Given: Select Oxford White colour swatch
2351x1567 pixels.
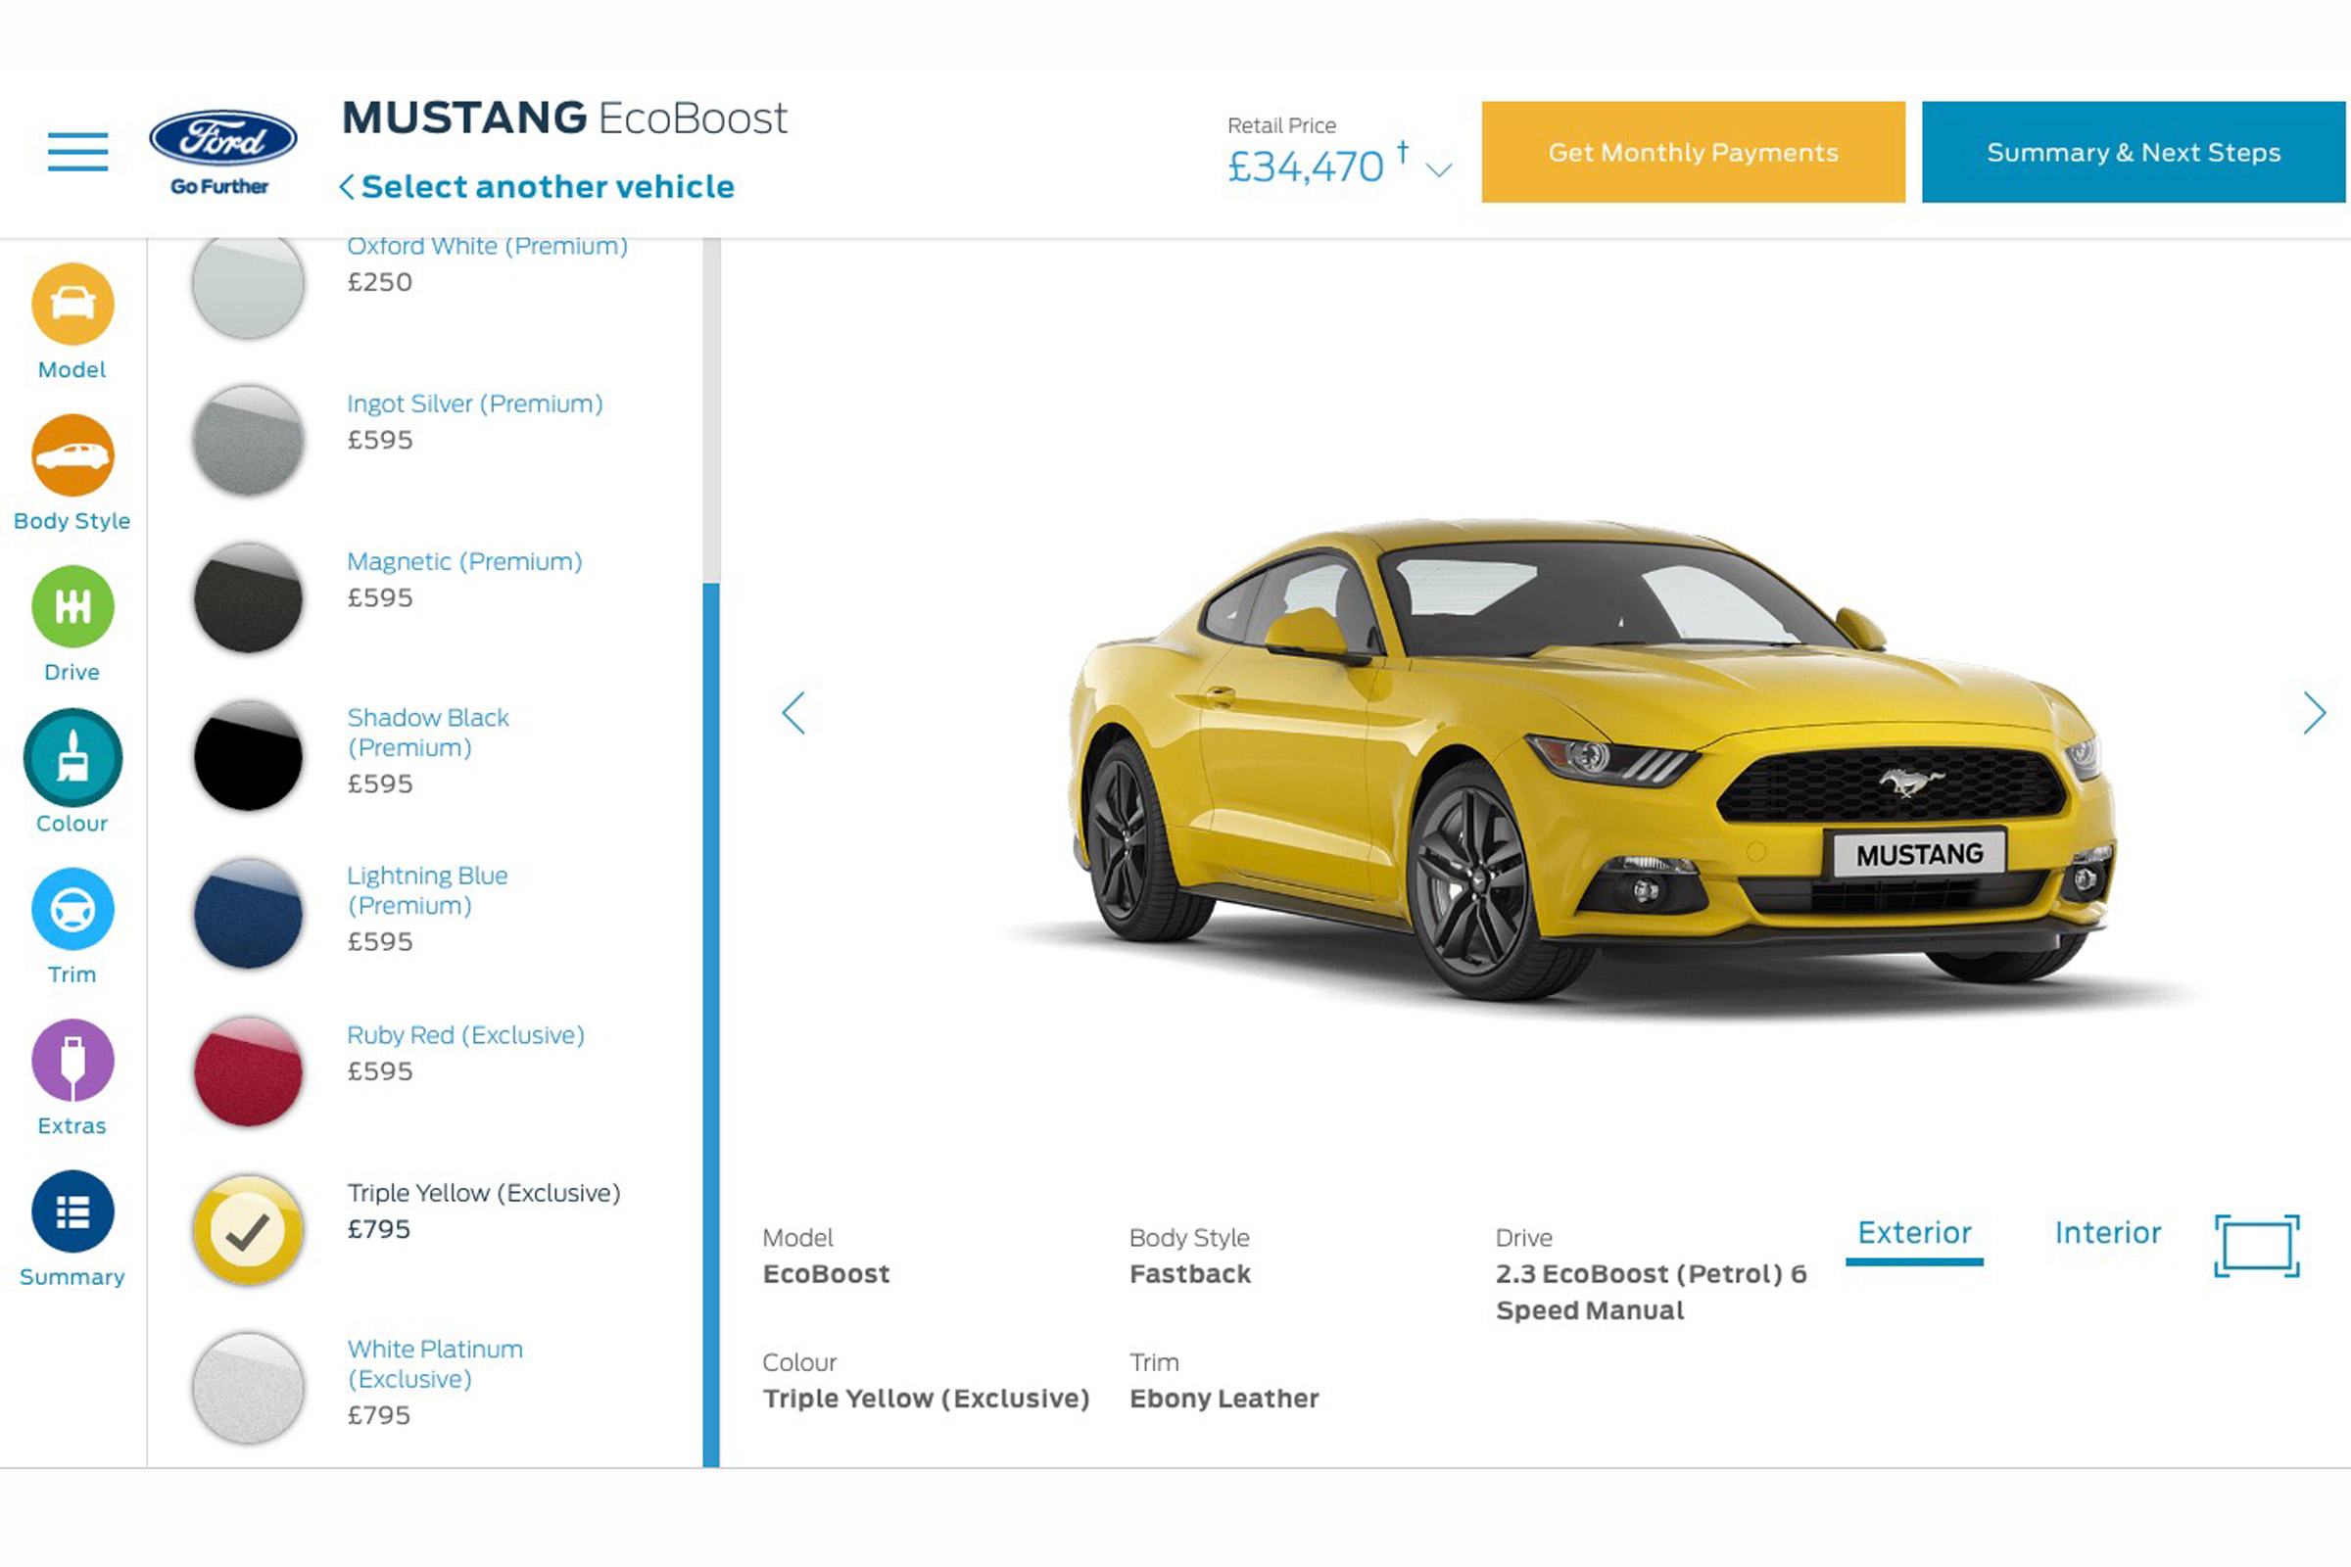Looking at the screenshot, I should (248, 284).
